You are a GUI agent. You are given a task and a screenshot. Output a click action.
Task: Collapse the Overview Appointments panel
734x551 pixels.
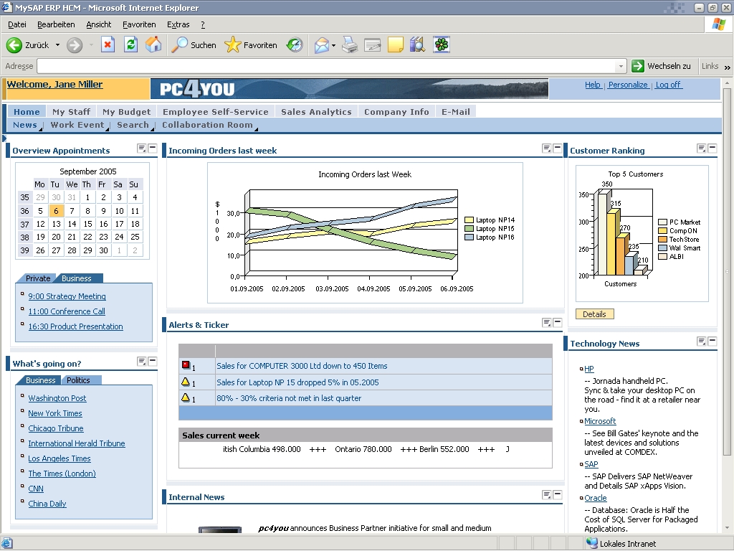(x=152, y=149)
